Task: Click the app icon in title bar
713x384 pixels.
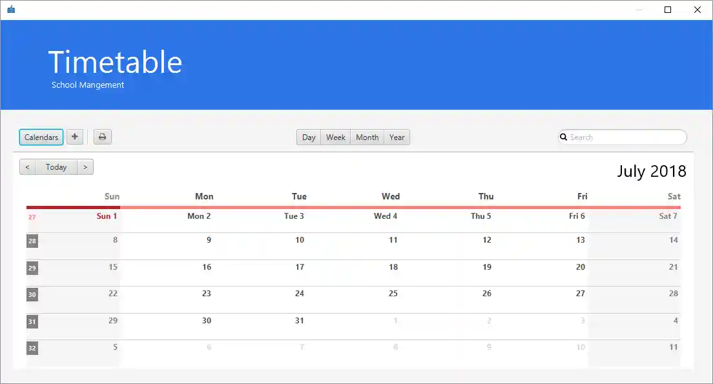Action: click(11, 10)
